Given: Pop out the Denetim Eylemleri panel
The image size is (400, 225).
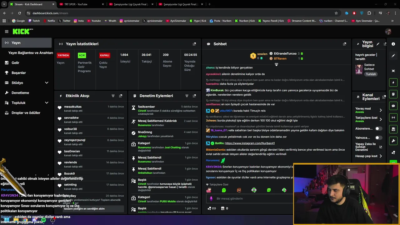Looking at the screenshot, I should tap(194, 96).
